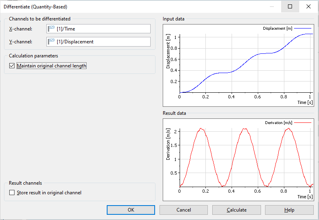Click the numeric channel icon in X-channel field

click(51, 29)
